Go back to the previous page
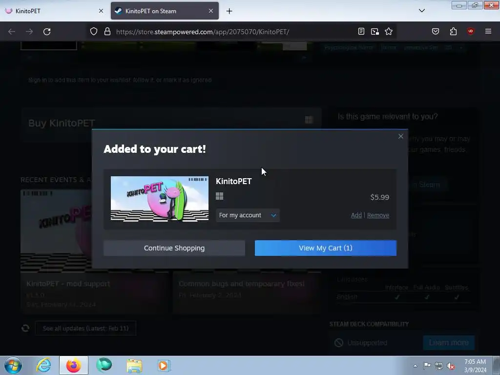500x375 pixels. (12, 32)
